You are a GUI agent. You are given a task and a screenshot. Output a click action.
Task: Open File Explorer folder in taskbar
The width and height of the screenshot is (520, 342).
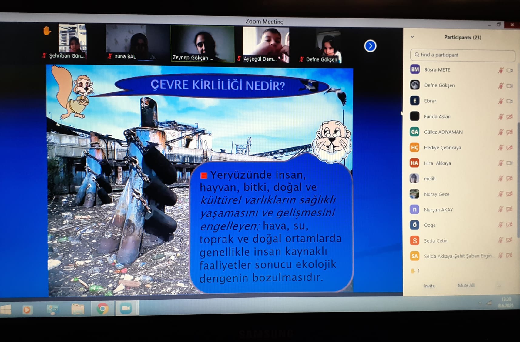[78, 309]
